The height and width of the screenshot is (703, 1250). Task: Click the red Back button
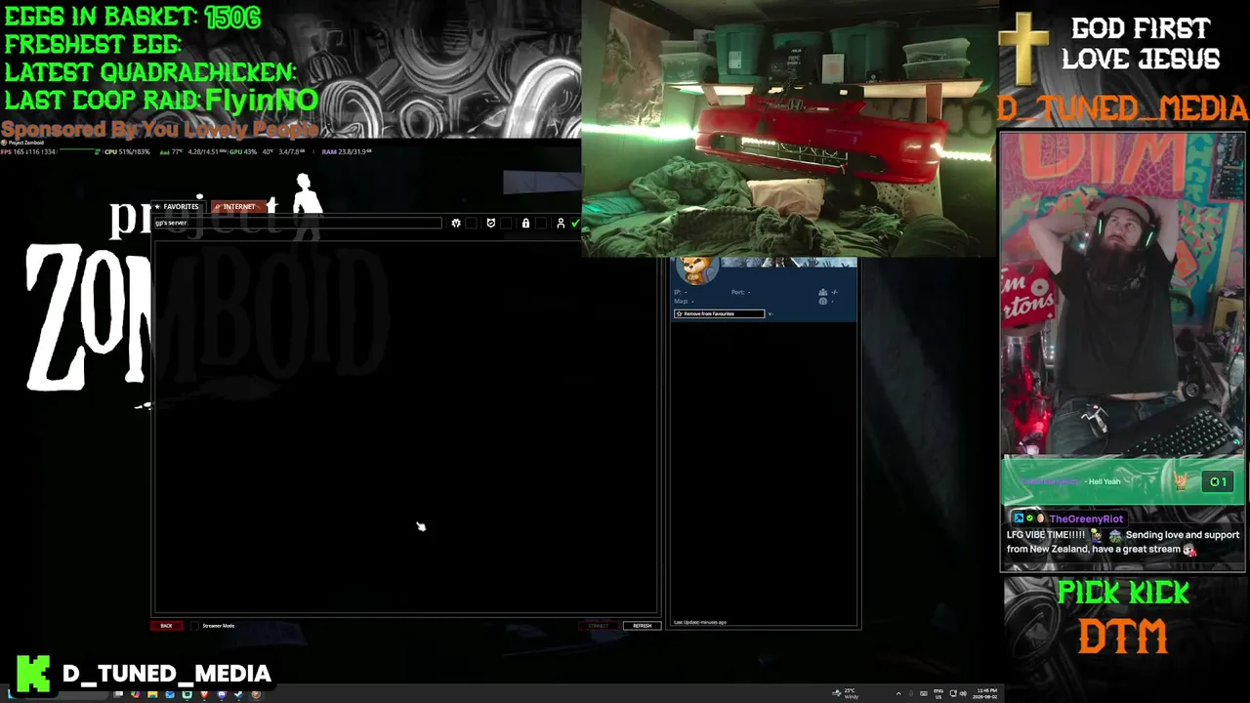[166, 626]
